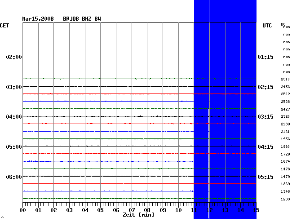
Task: Click minute tick label 13
Action: click(225, 210)
